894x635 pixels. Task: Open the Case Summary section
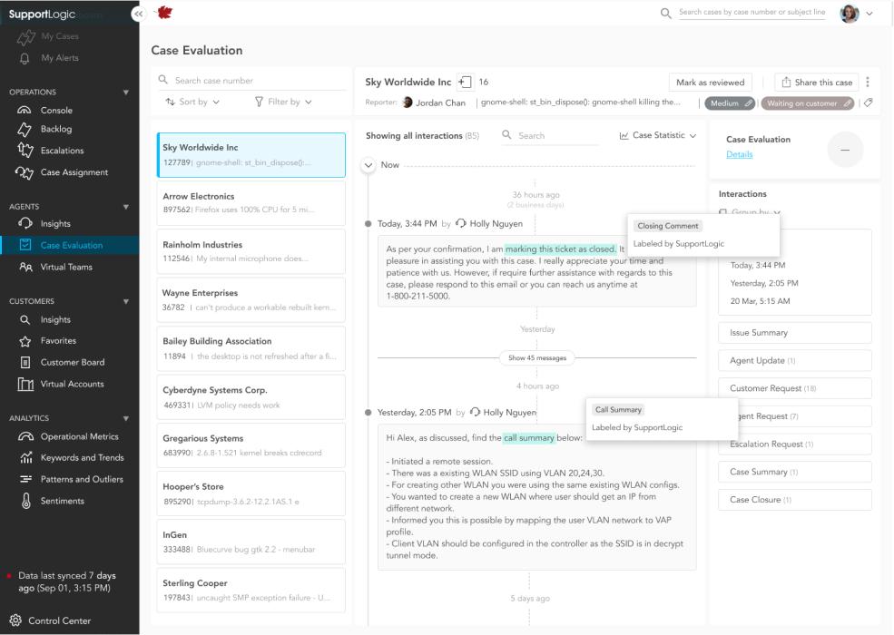795,472
